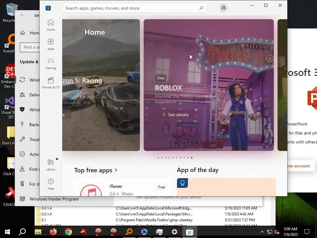This screenshot has width=317, height=238.
Task: Open the Apps section in Store sidebar
Action: [x=51, y=44]
